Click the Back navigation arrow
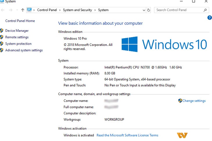This screenshot has width=212, height=141. pos(3,10)
